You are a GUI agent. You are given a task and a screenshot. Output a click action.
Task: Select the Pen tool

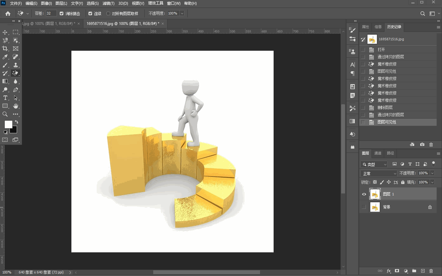(x=15, y=89)
